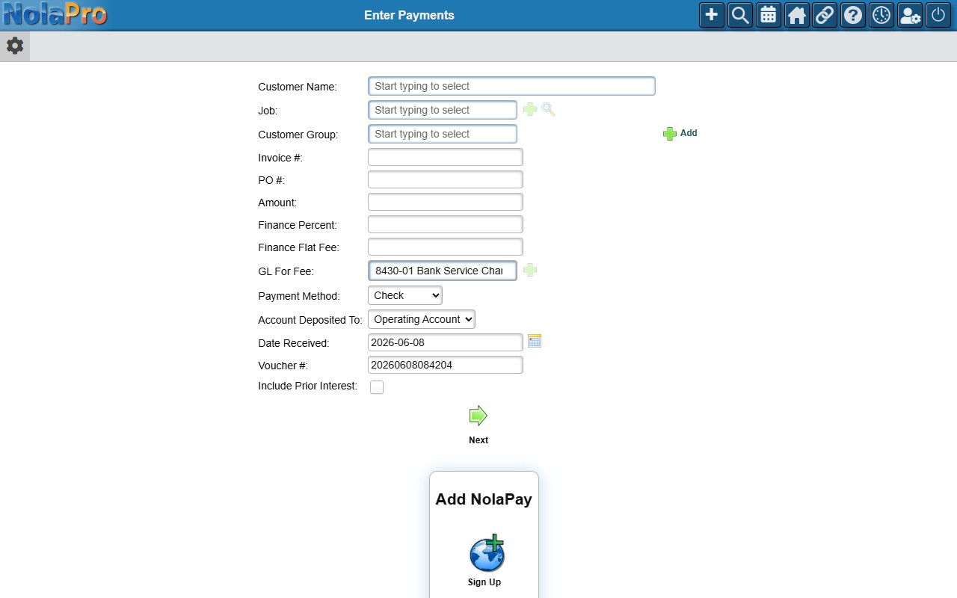This screenshot has width=957, height=598.
Task: Click the magnifier beside Job field
Action: click(x=548, y=110)
